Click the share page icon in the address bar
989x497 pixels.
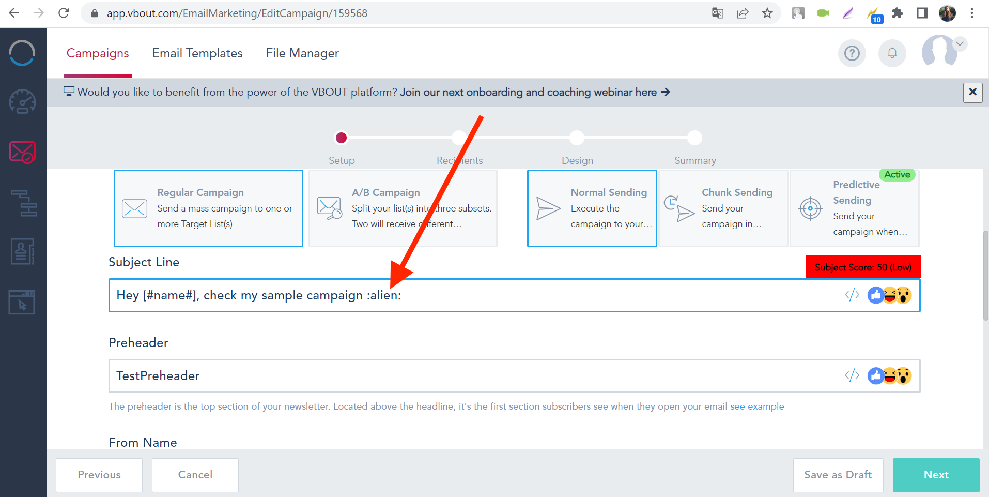click(743, 13)
